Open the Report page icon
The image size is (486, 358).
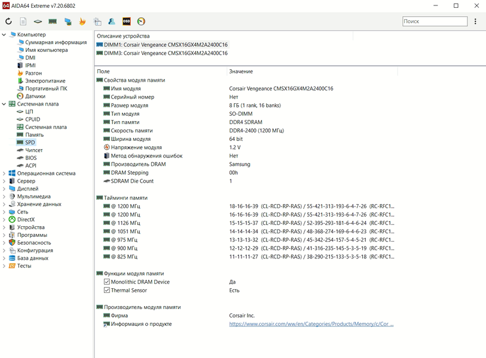(23, 21)
